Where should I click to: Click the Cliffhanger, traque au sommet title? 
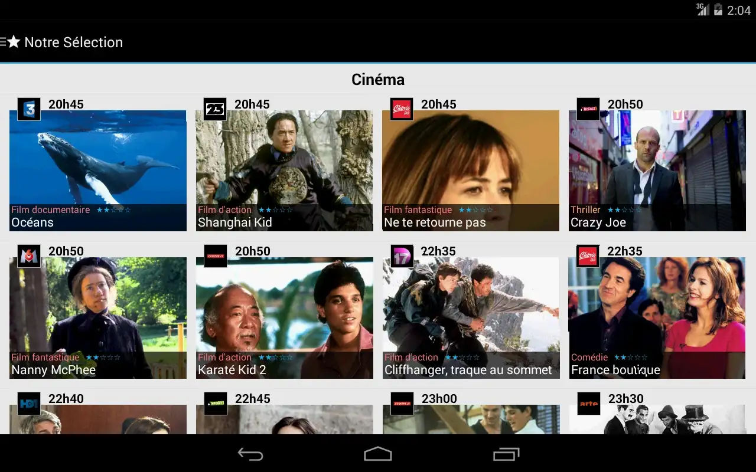click(468, 371)
